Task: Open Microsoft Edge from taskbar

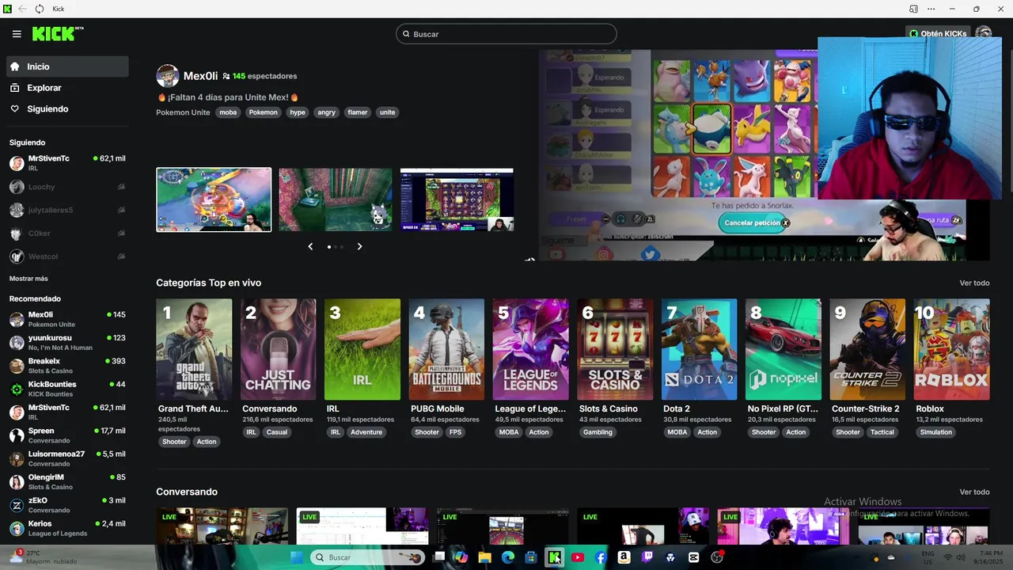Action: [x=507, y=557]
